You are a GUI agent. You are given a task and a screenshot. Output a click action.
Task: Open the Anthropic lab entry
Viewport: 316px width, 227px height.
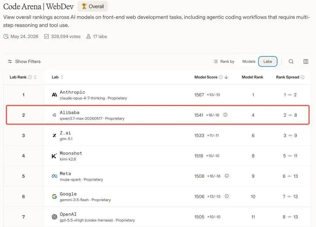click(x=72, y=92)
